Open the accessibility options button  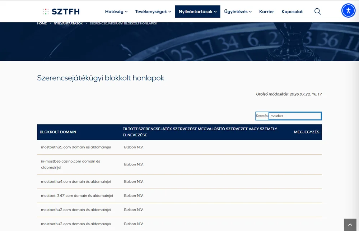[x=348, y=10]
